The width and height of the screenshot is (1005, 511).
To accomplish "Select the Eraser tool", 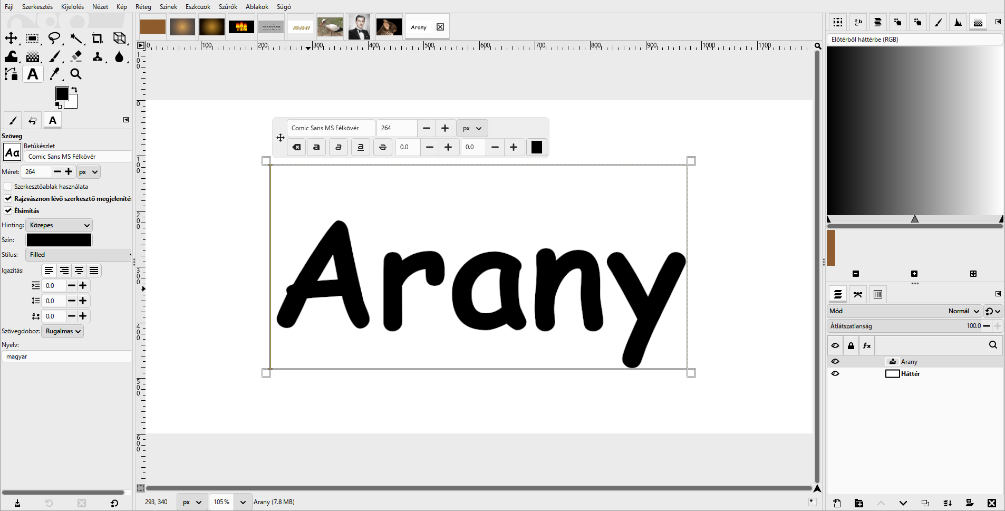I will [76, 56].
